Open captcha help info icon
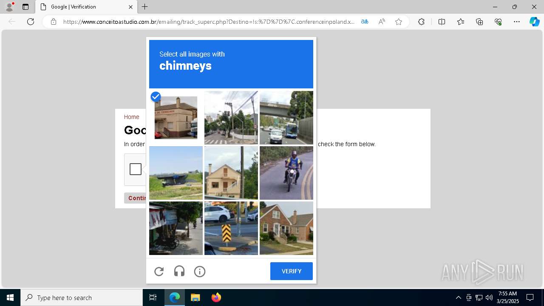The width and height of the screenshot is (544, 306). tap(200, 271)
